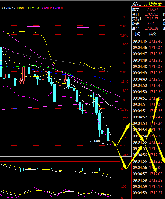Screen dimensions: 165x199
Task: Click the 1800 price axis label
Action: point(125,100)
